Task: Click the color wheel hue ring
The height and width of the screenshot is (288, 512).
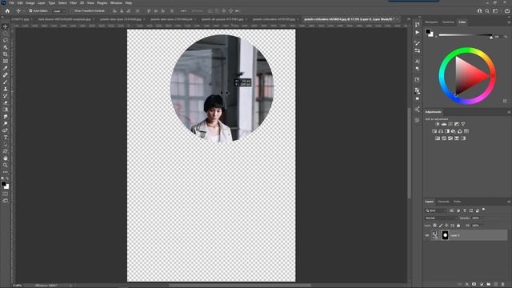Action: point(467,50)
